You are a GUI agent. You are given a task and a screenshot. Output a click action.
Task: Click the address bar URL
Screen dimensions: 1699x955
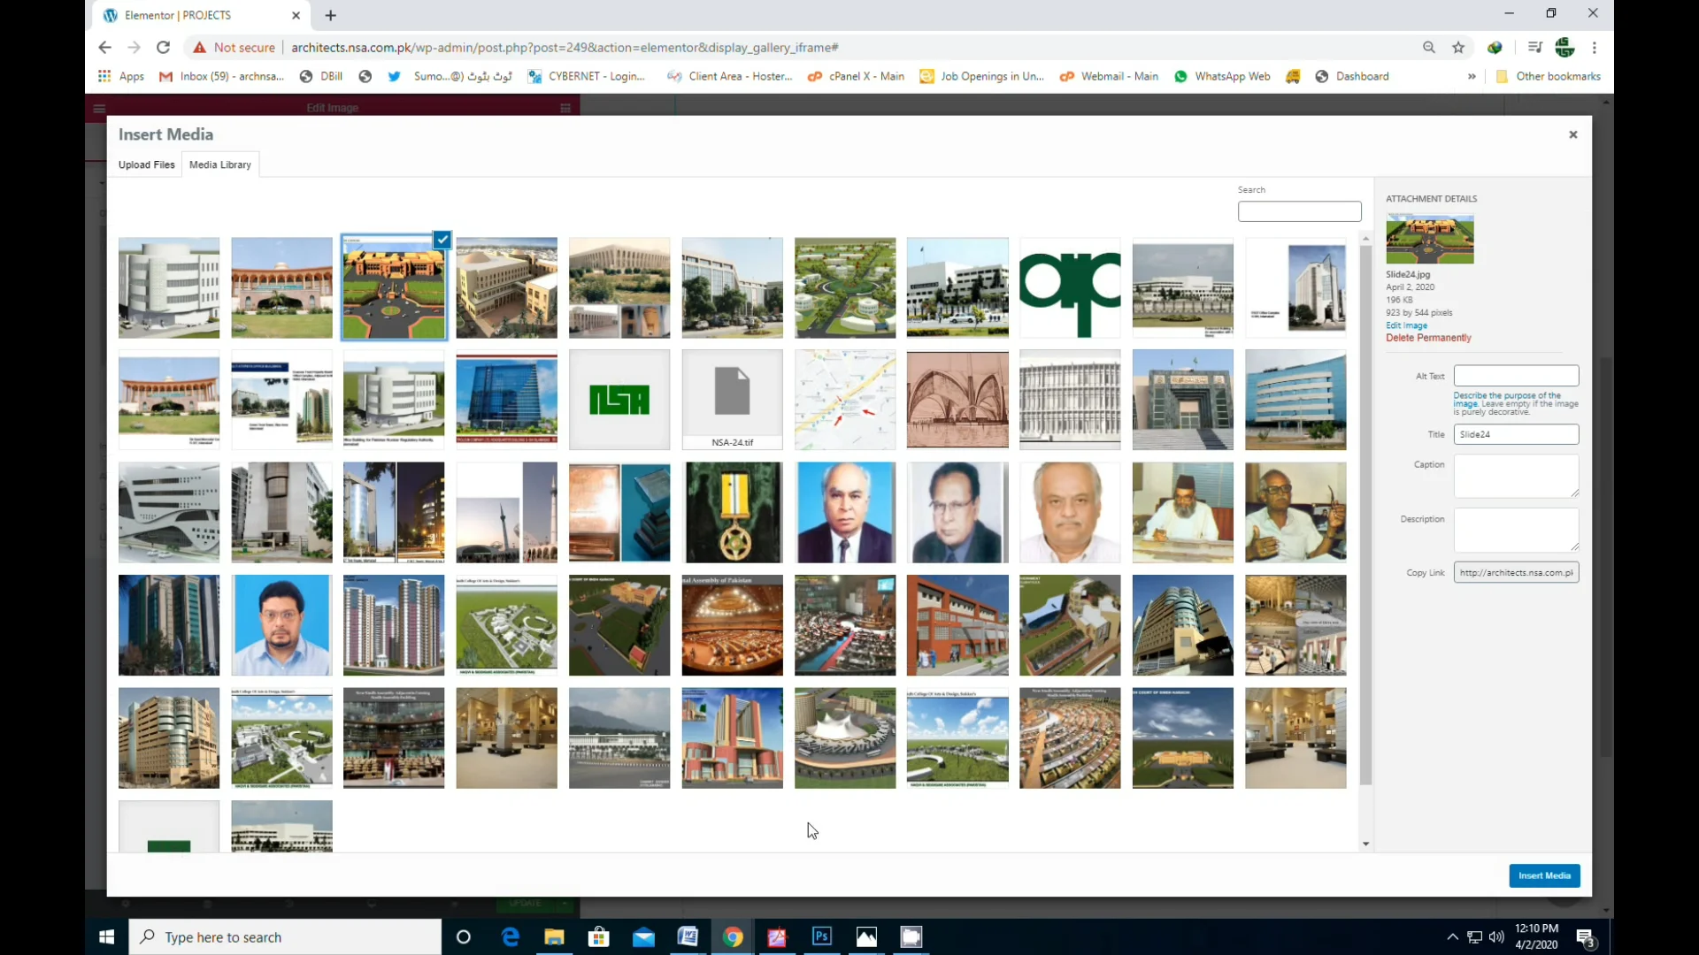tap(565, 48)
